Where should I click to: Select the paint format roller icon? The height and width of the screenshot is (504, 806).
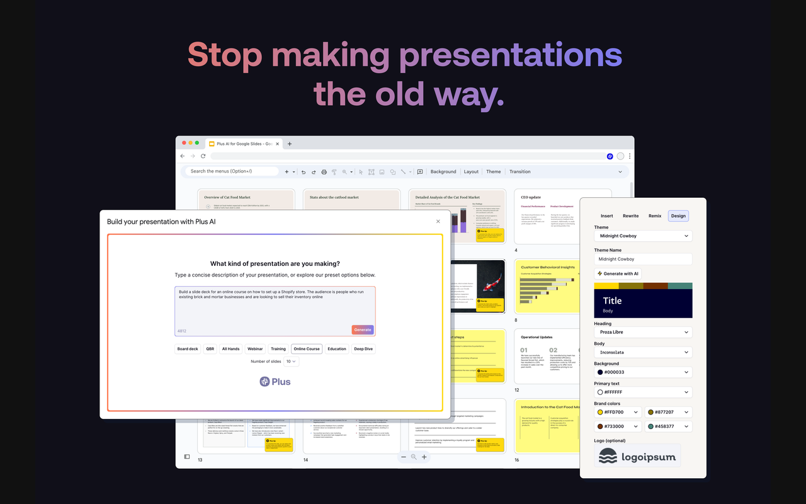tap(334, 171)
